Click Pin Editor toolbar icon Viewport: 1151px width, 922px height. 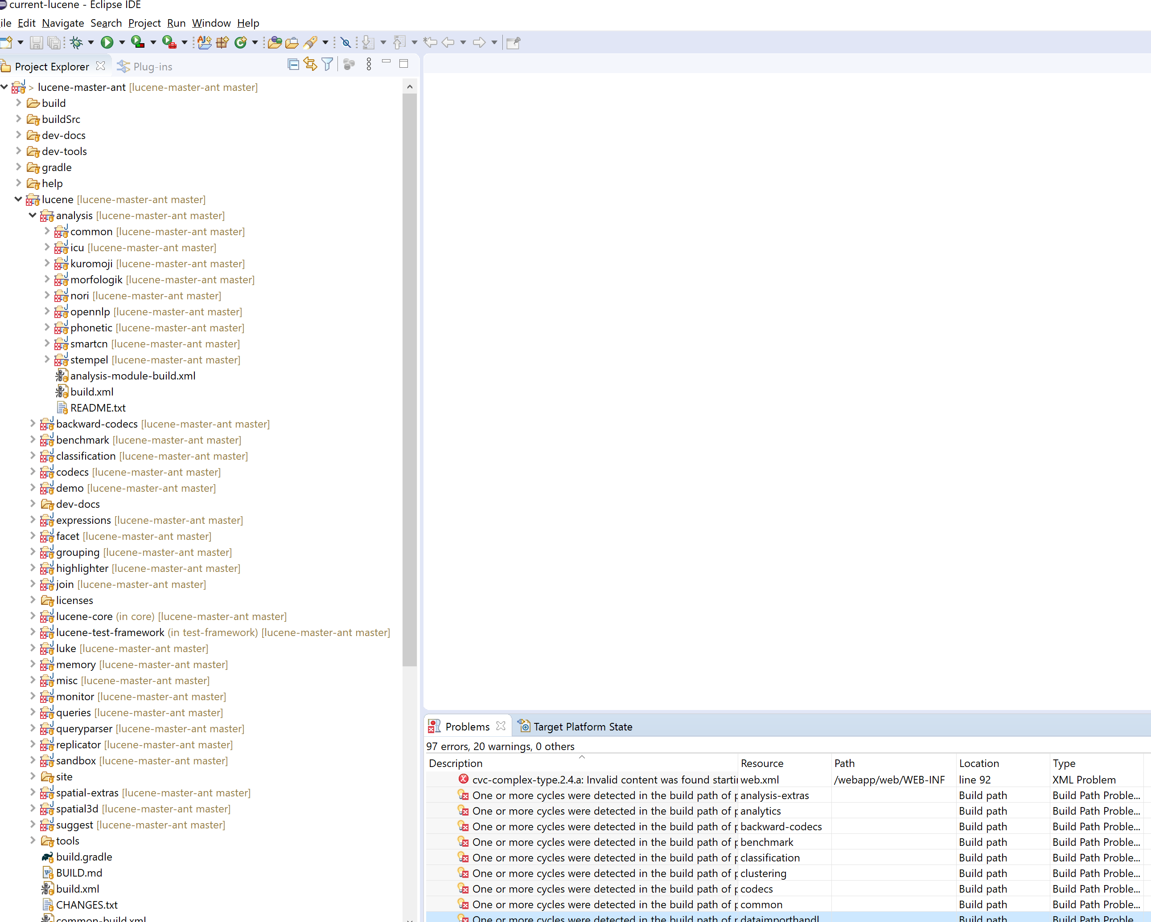click(x=514, y=43)
